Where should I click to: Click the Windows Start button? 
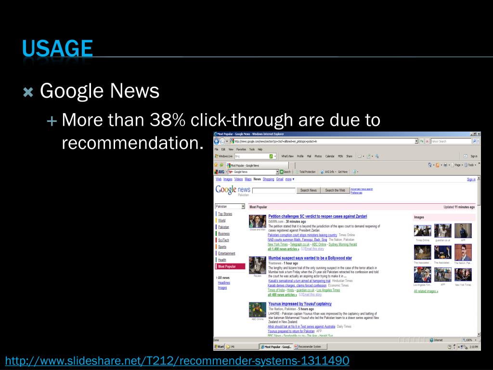219,347
